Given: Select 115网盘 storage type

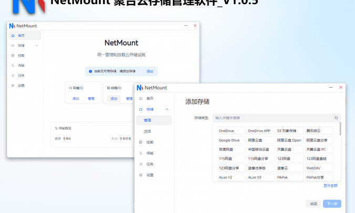Looking at the screenshot, I should (x=232, y=159).
